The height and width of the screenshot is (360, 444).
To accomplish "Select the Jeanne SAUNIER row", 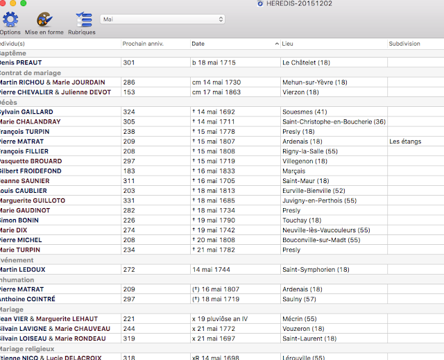I will coord(222,181).
